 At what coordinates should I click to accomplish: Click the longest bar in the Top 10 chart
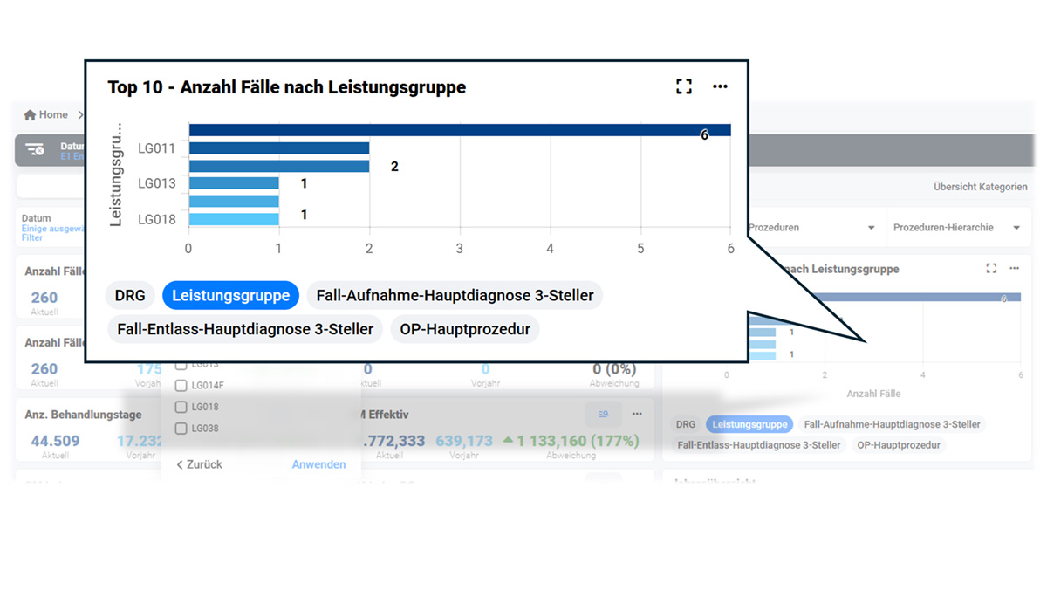coord(454,128)
